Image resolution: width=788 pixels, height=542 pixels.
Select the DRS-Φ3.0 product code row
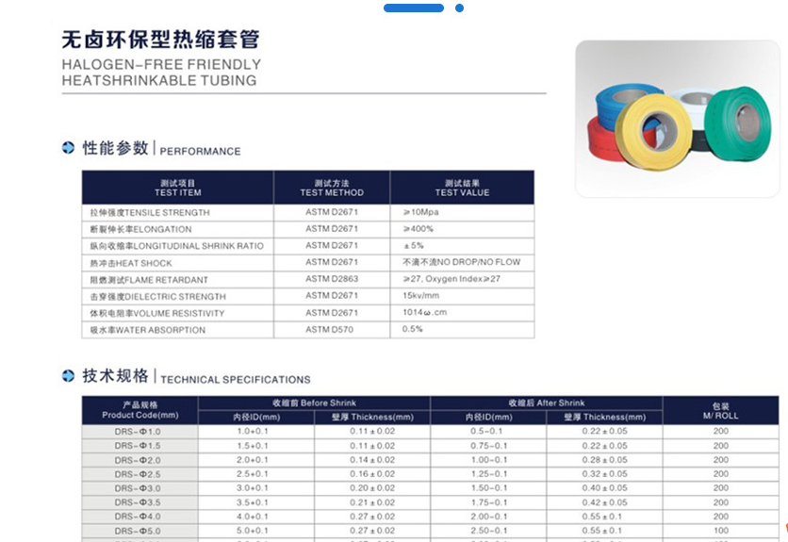pyautogui.click(x=139, y=488)
